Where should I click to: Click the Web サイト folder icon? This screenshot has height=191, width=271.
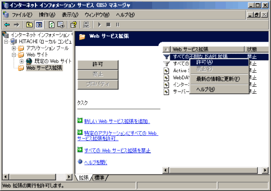[x=21, y=55]
